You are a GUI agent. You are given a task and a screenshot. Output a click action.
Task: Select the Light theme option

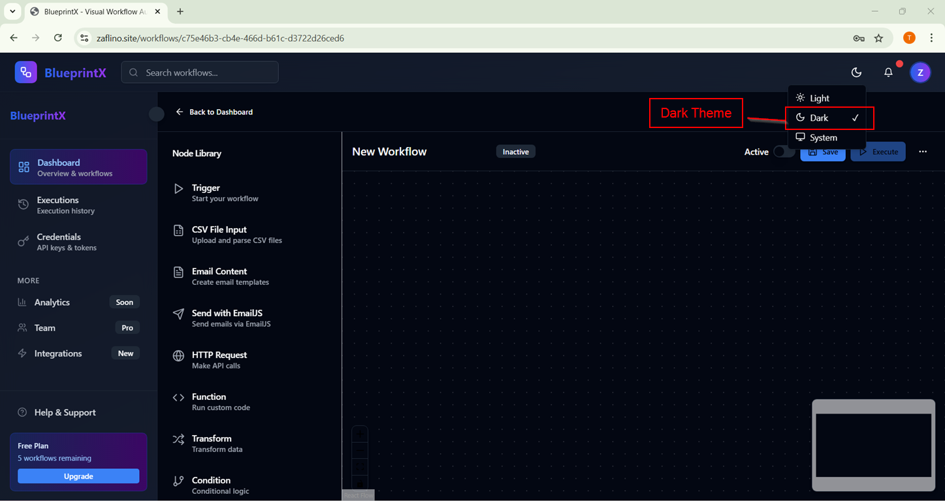pyautogui.click(x=827, y=98)
